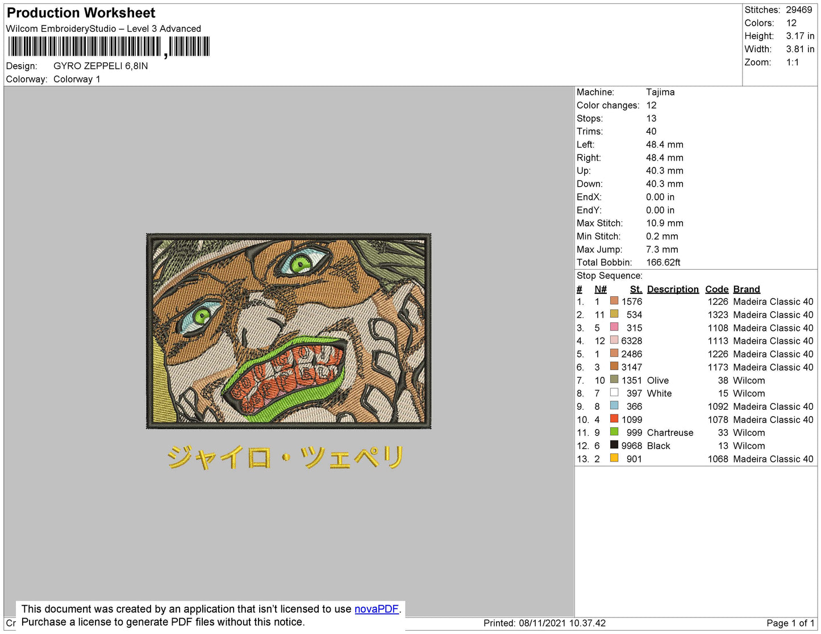Screen dimensions: 821x634
Task: Click the stitch count 29469
Action: tap(799, 10)
